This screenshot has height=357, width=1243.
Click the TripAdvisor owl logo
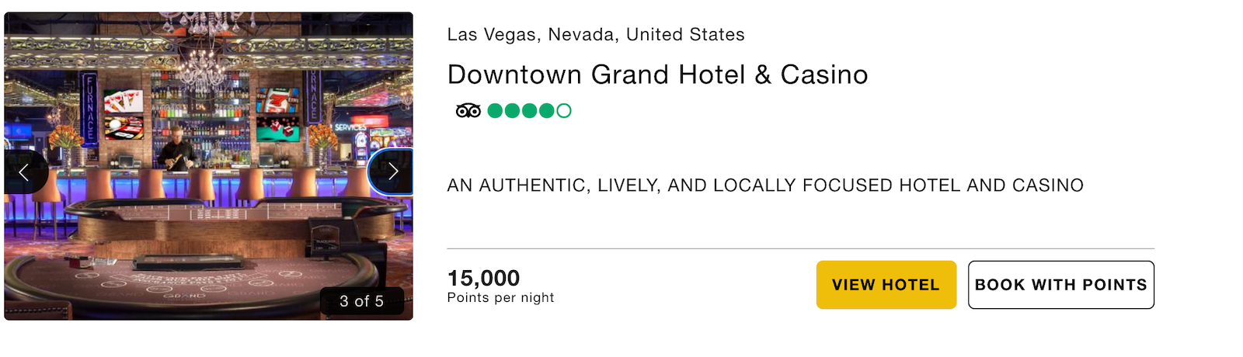click(468, 111)
